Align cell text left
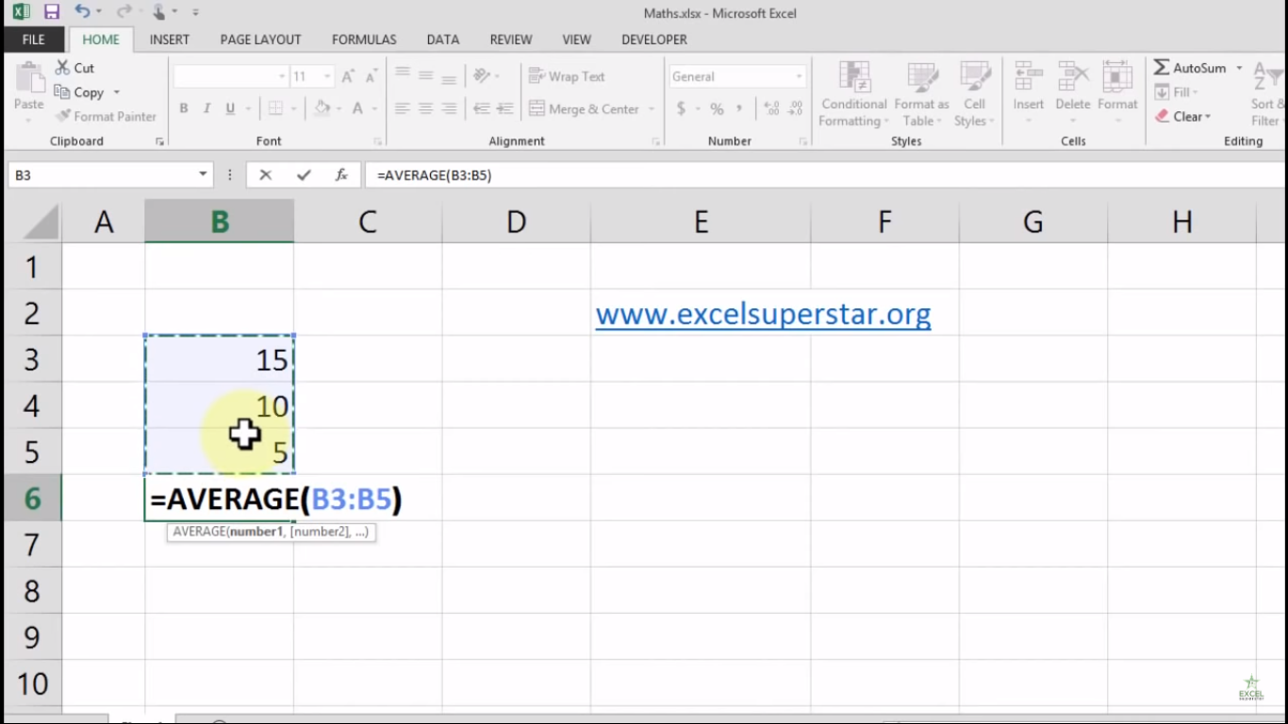The image size is (1288, 724). pos(403,108)
